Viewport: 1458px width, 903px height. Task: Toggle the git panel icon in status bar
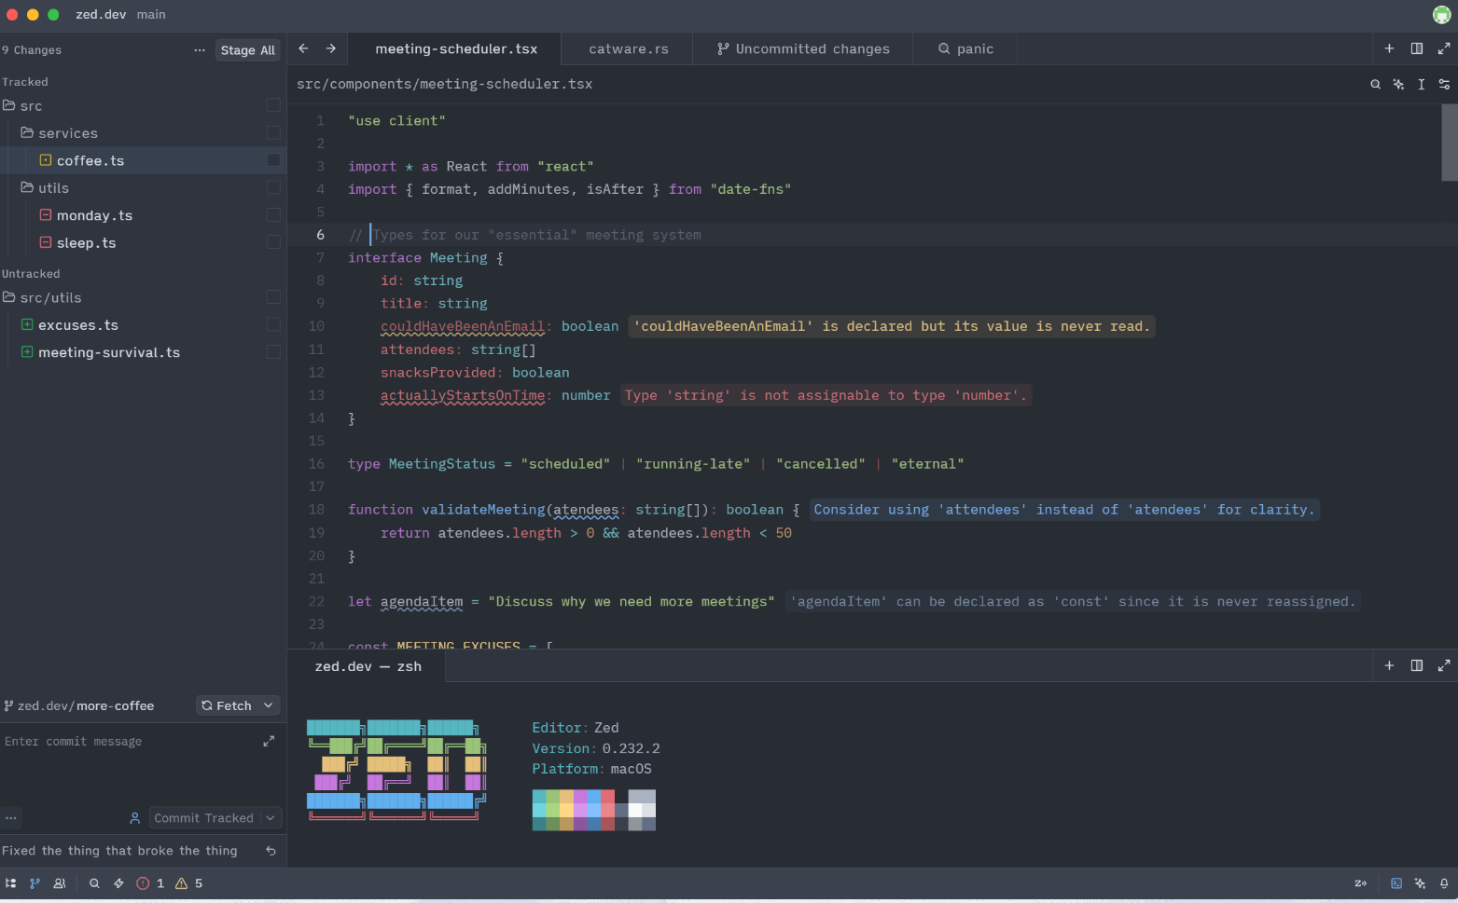[x=35, y=883]
